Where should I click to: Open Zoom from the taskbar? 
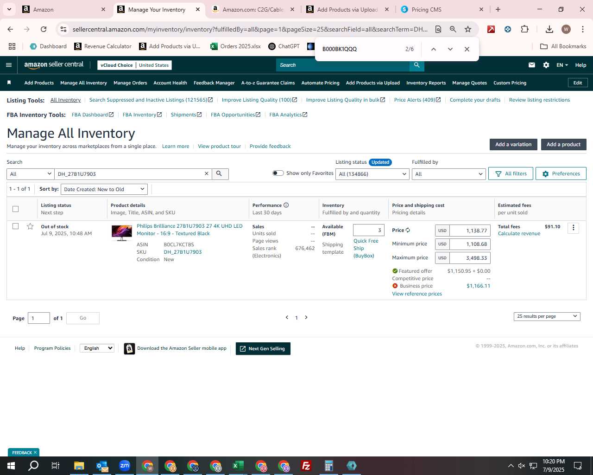tap(125, 466)
